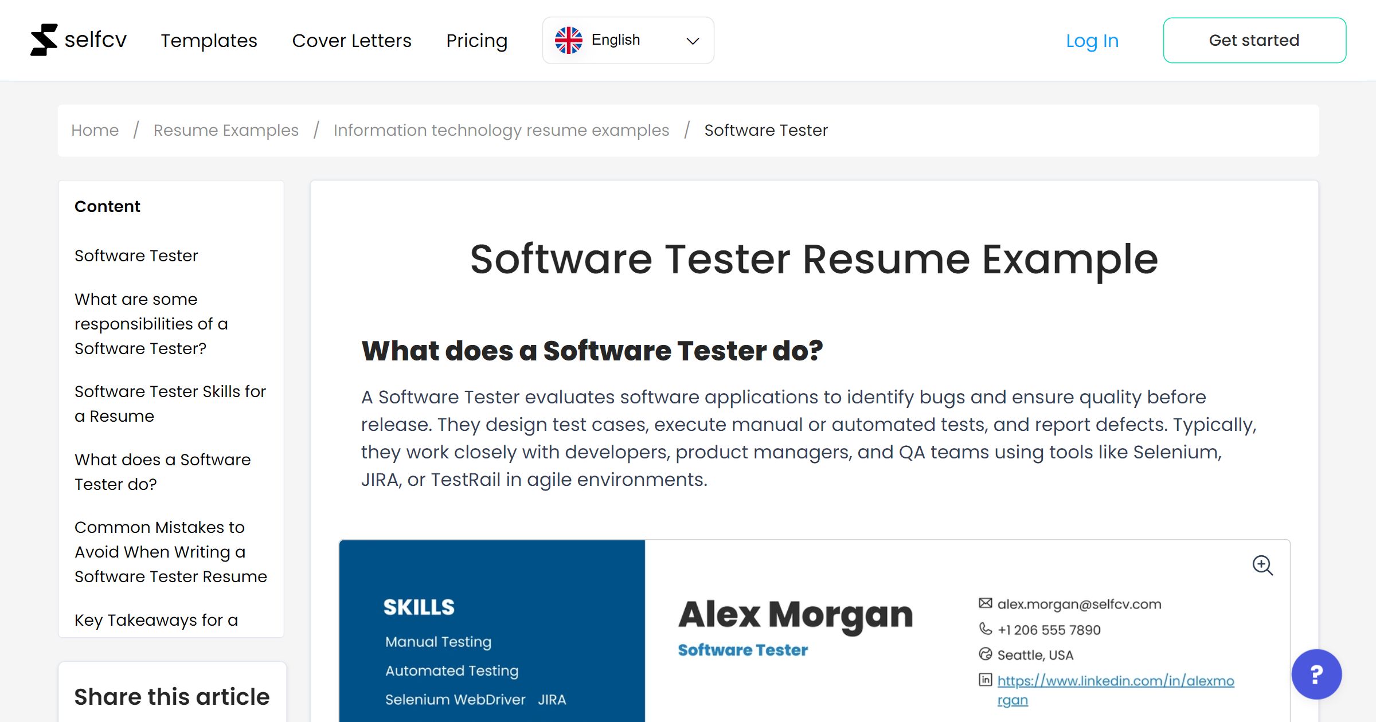The image size is (1376, 722).
Task: Expand the English language dropdown
Action: point(628,40)
